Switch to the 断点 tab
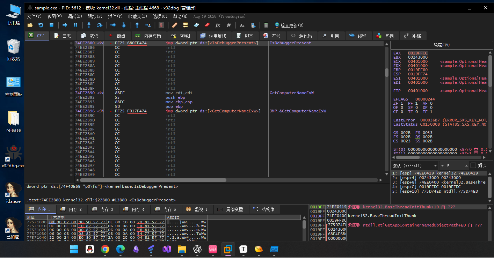The image size is (494, 260). pos(117,36)
